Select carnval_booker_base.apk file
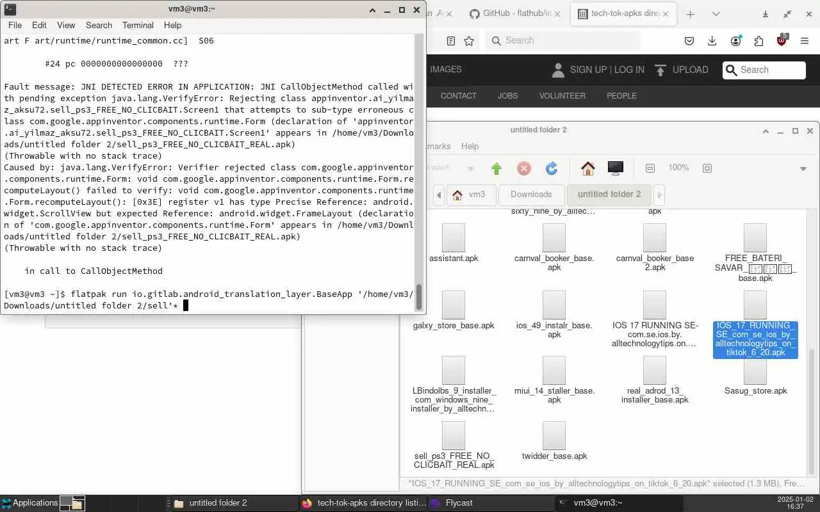The image size is (820, 512). pyautogui.click(x=554, y=248)
